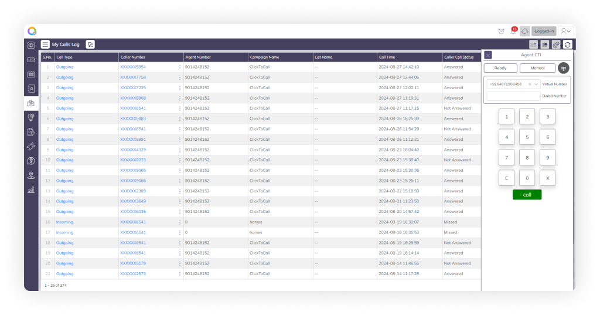The width and height of the screenshot is (600, 315).
Task: Open three-dot menu for caller XXXXXX5954
Action: [x=180, y=67]
